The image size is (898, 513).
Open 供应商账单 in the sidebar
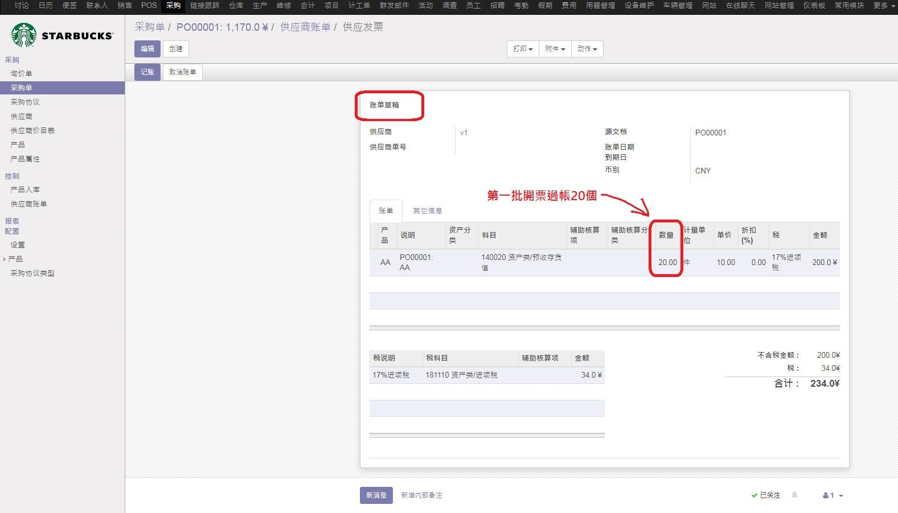(x=28, y=204)
